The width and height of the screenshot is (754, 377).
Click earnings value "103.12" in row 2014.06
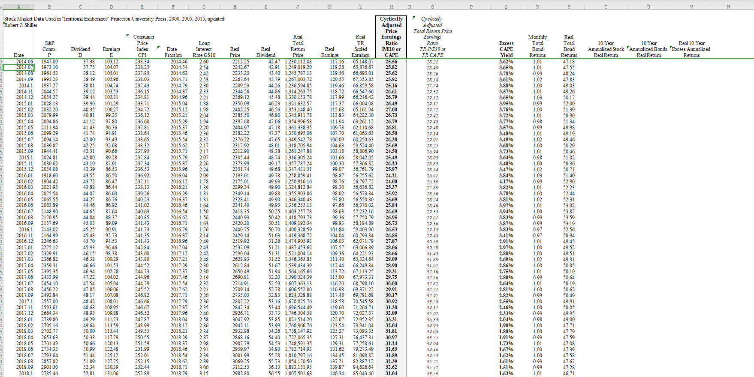(x=112, y=62)
